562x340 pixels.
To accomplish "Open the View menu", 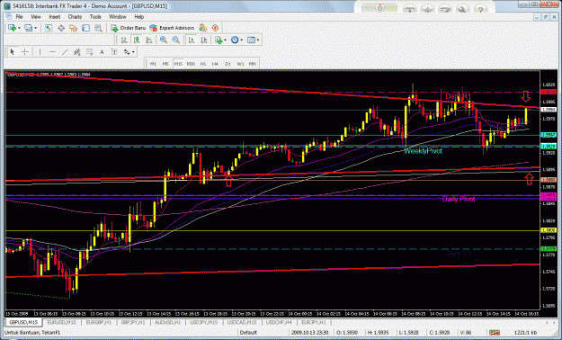I will coord(36,17).
